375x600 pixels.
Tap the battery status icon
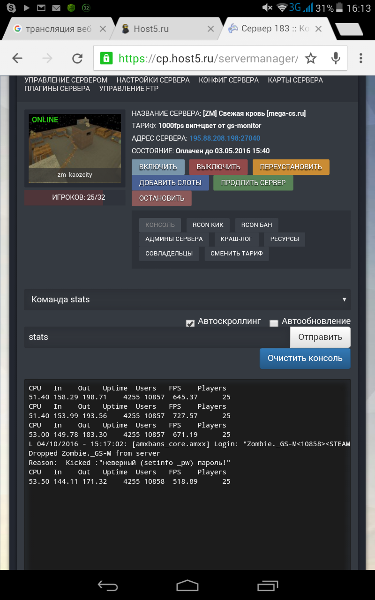point(340,8)
